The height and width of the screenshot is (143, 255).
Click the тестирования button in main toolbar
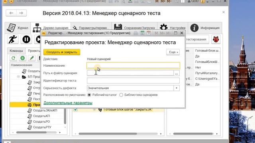coord(197,39)
